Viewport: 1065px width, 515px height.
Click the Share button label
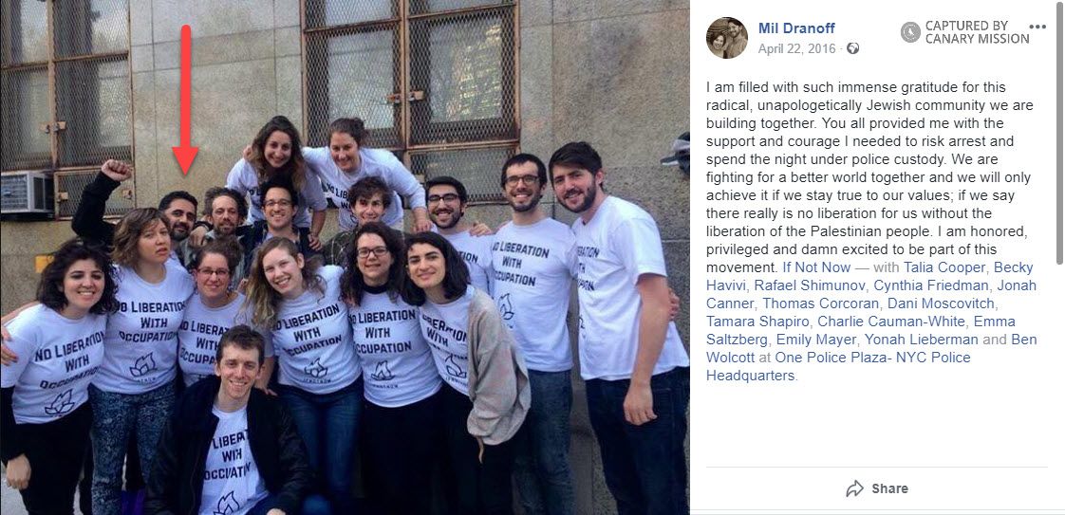(x=889, y=488)
